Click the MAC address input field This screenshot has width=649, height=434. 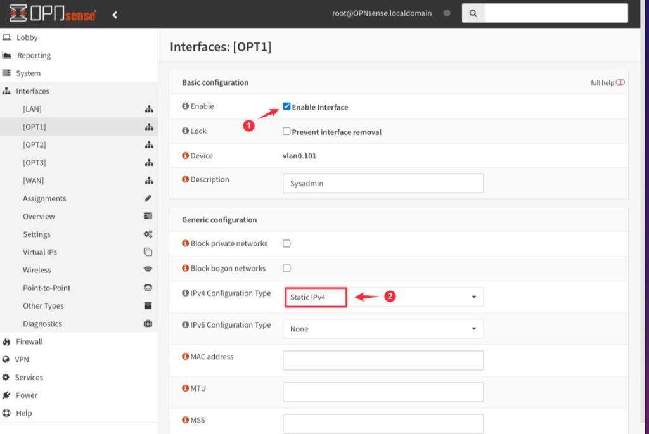coord(383,361)
